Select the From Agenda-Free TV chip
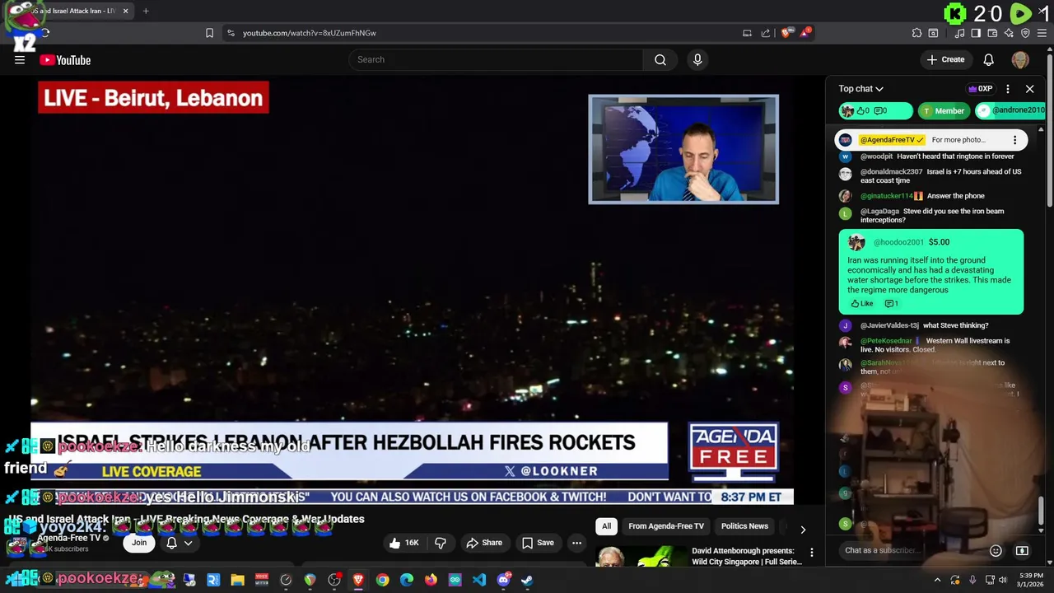1054x593 pixels. [666, 526]
